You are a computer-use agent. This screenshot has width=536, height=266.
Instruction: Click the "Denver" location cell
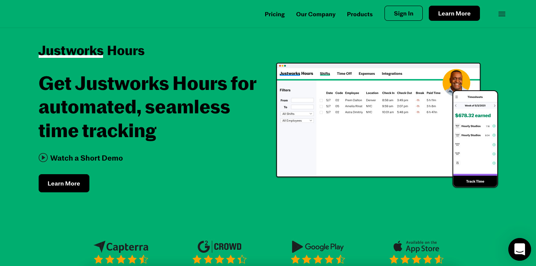(x=371, y=101)
